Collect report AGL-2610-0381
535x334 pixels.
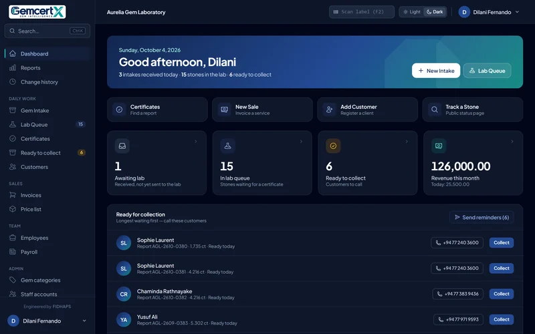click(x=501, y=269)
